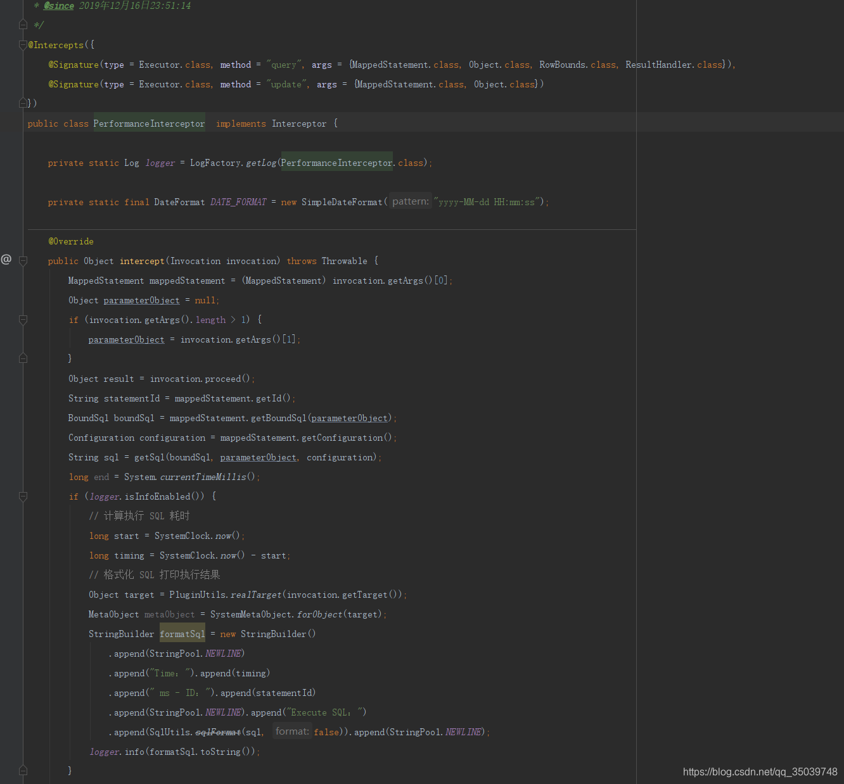Click the "Time: " string literal

pyautogui.click(x=171, y=673)
